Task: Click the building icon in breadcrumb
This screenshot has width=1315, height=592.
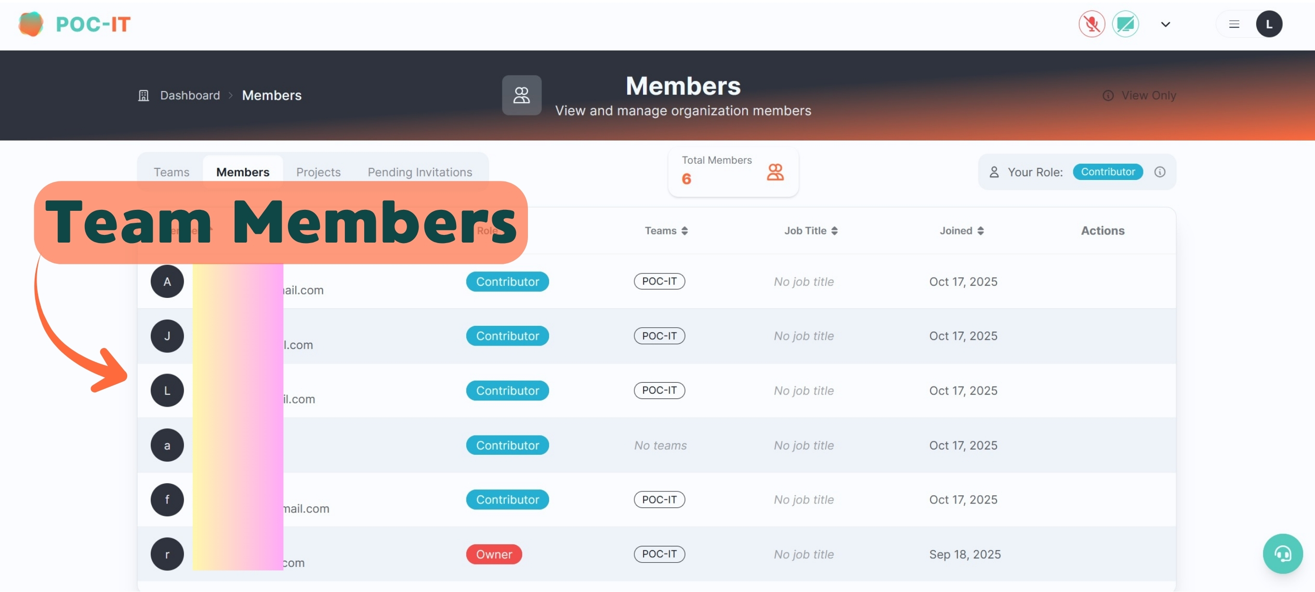Action: coord(144,95)
